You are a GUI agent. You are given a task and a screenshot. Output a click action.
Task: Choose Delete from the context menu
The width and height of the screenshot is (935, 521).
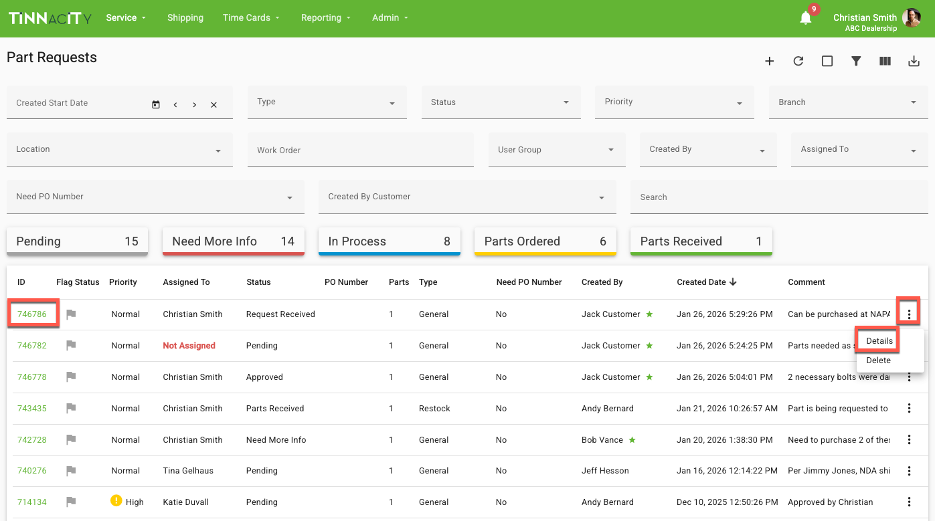pyautogui.click(x=878, y=360)
